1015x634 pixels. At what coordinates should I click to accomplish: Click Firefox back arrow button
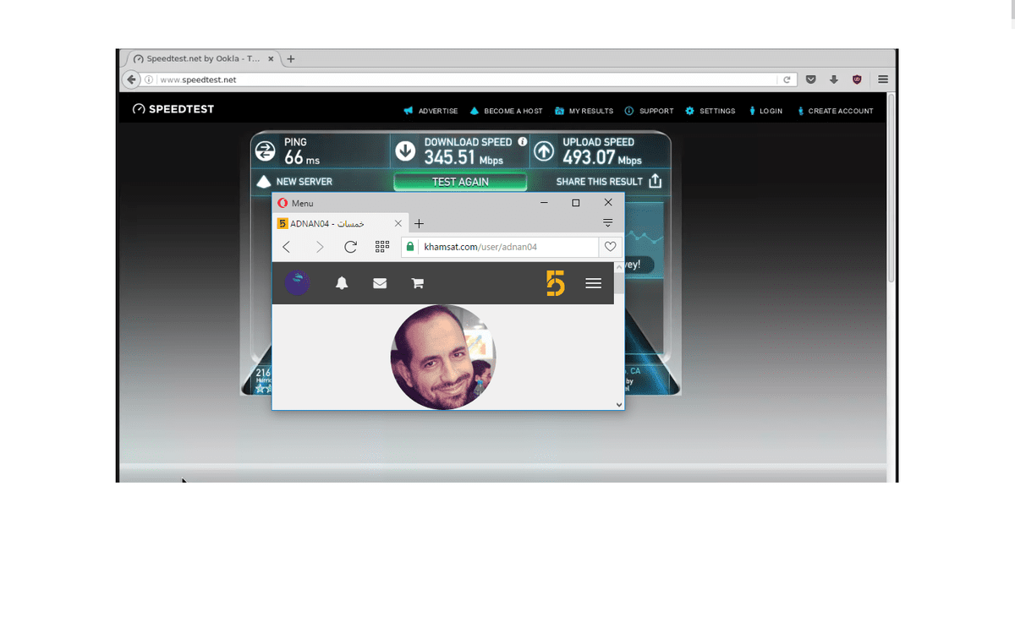point(131,79)
